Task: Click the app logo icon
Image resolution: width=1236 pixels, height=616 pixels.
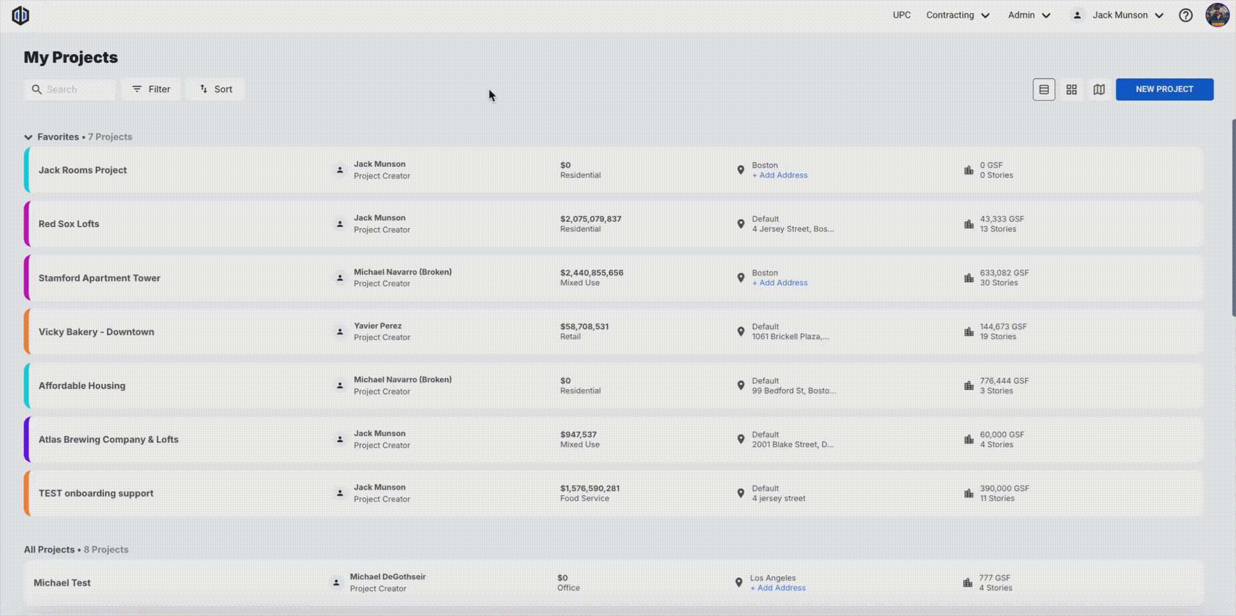Action: [21, 15]
